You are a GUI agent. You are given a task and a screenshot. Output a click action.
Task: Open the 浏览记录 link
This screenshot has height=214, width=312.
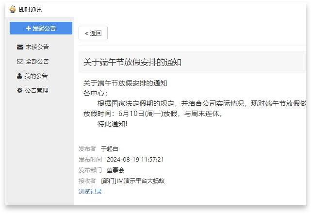click(90, 191)
